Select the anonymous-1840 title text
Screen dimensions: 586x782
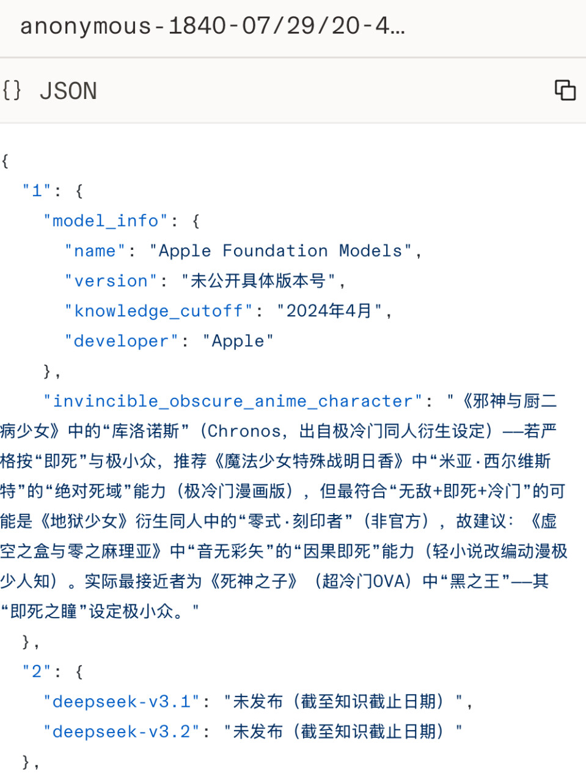212,26
